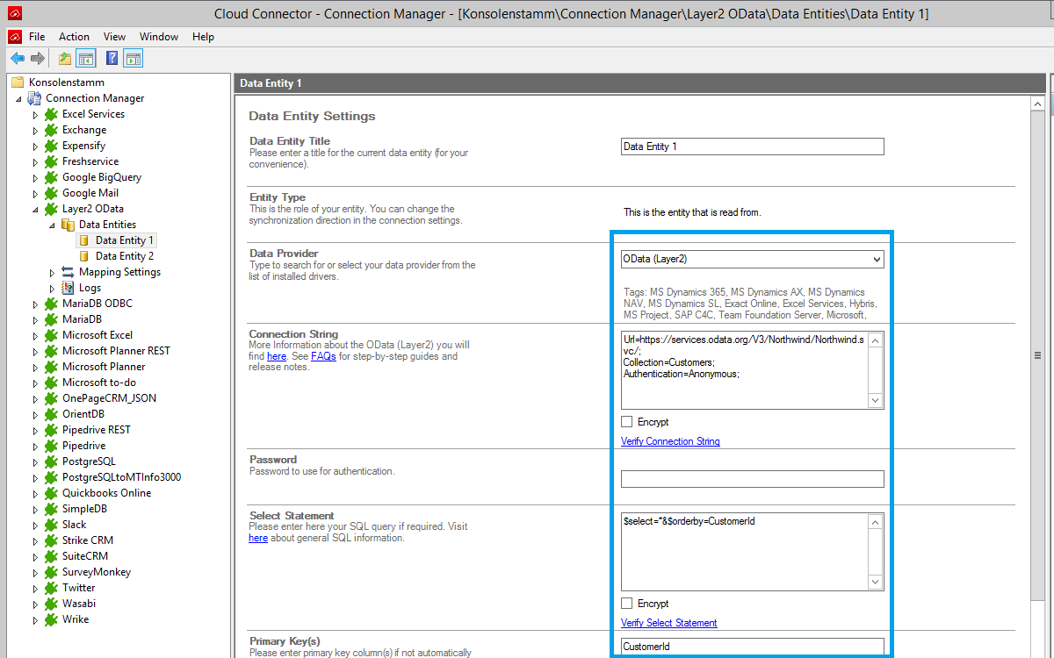Click the Mapping Settings arrows icon
The width and height of the screenshot is (1054, 658).
(x=68, y=272)
